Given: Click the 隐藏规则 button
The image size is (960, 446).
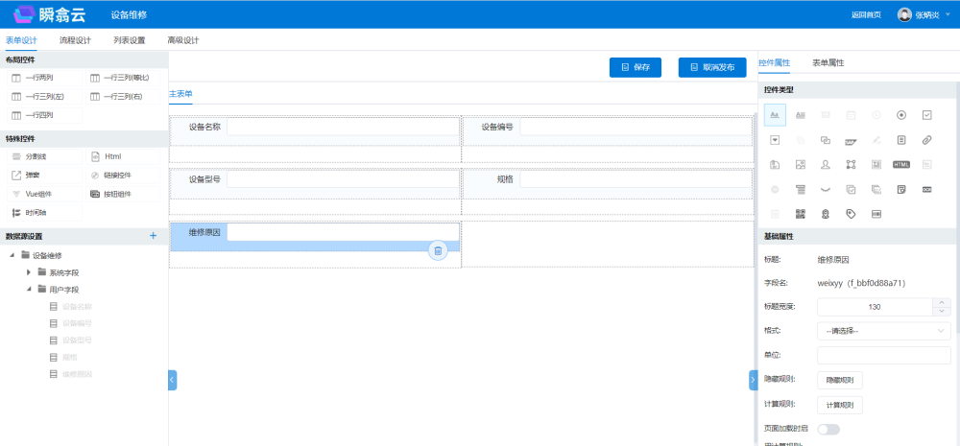Looking at the screenshot, I should coord(839,380).
